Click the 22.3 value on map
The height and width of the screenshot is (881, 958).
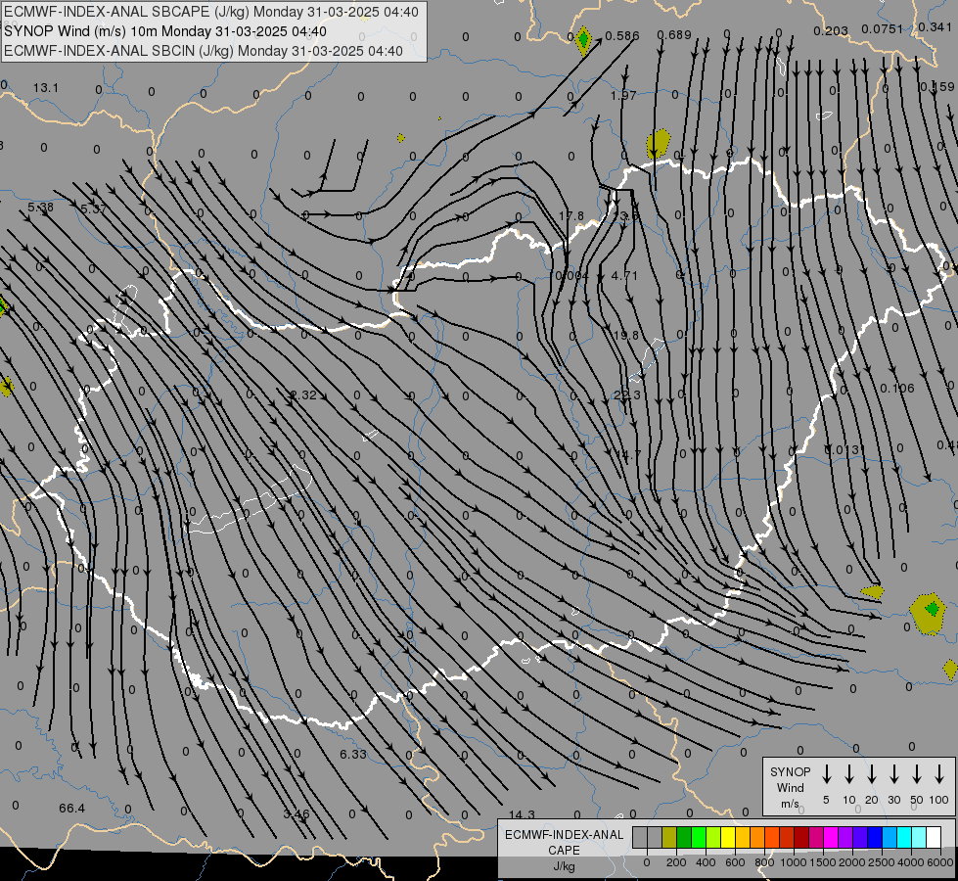(x=627, y=394)
